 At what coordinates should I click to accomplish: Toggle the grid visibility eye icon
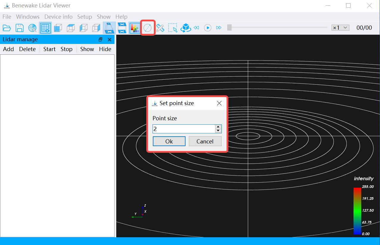pyautogui.click(x=45, y=28)
